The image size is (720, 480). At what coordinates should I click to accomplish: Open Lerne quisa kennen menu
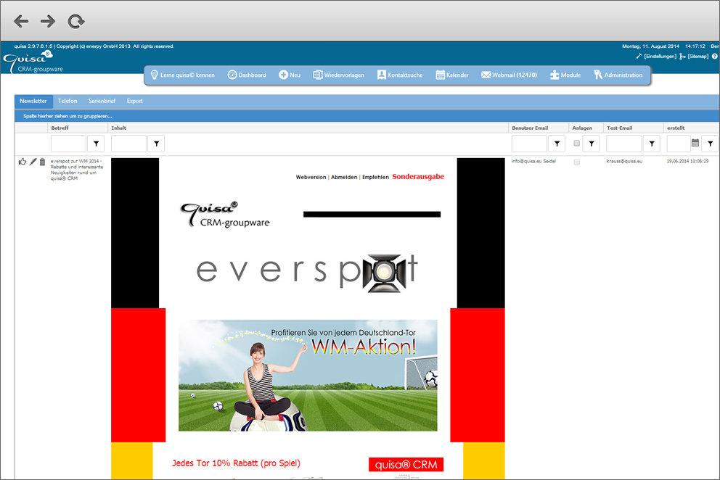[x=183, y=75]
